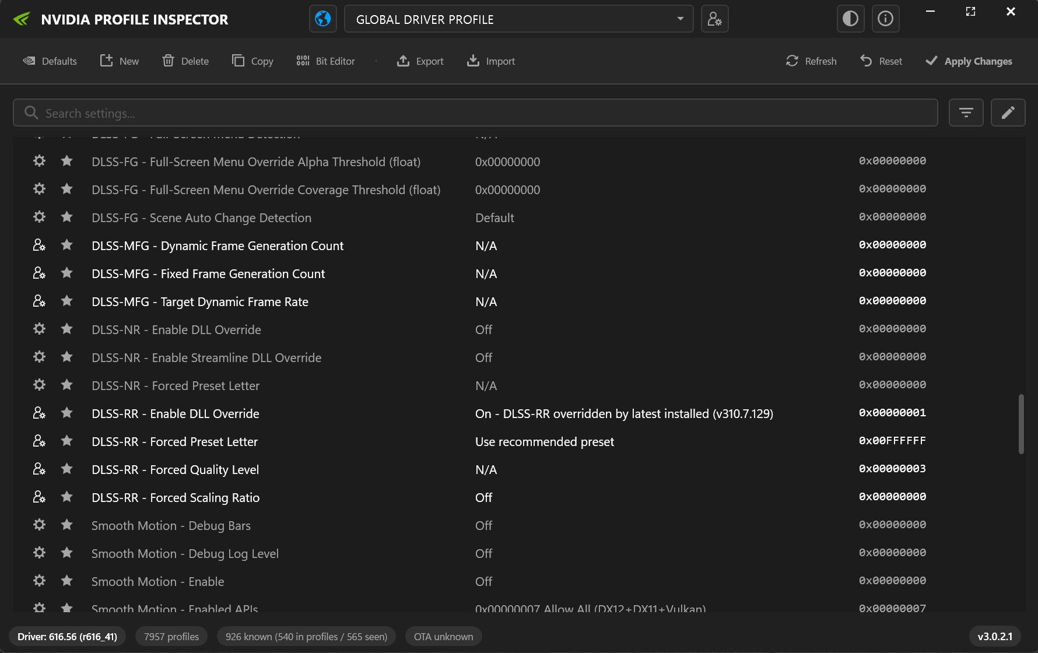The image size is (1038, 653).
Task: Toggle favorite star for Dynamic Frame Generation Count
Action: pos(67,245)
